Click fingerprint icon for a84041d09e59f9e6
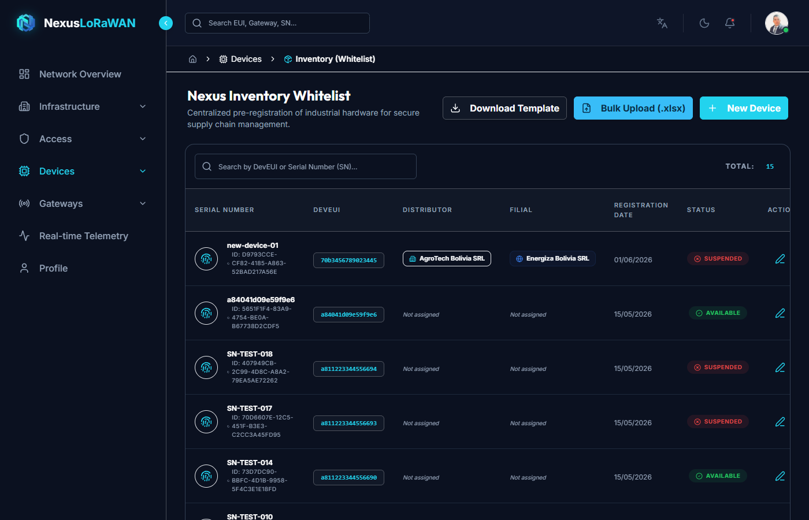 coord(206,313)
